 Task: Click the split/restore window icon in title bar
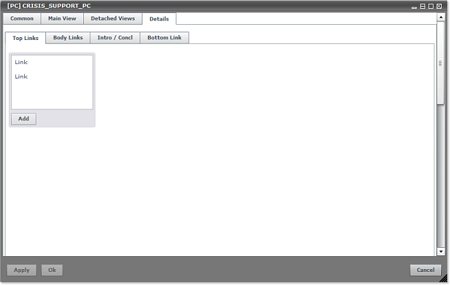pyautogui.click(x=422, y=6)
